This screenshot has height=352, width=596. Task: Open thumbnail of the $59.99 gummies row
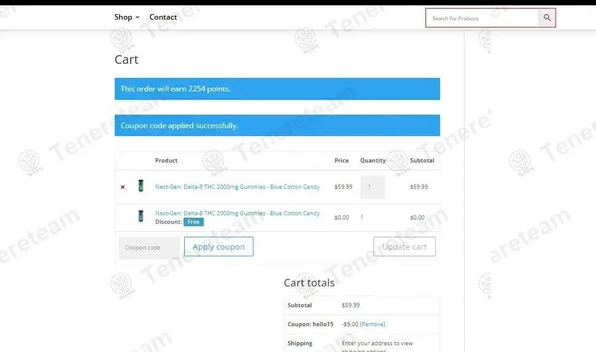pos(141,186)
